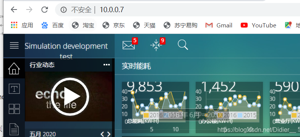Open the Gmail bookmark
The image size is (300, 137).
click(x=219, y=25)
